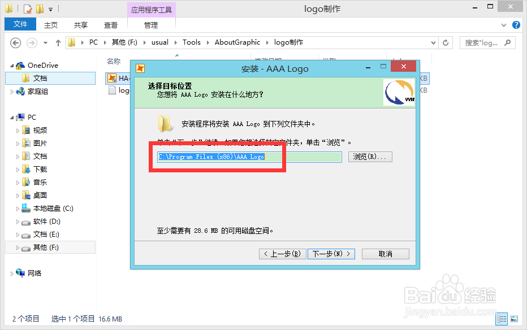This screenshot has height=330, width=527.
Task: Click the search magnifier icon
Action: coord(507,42)
